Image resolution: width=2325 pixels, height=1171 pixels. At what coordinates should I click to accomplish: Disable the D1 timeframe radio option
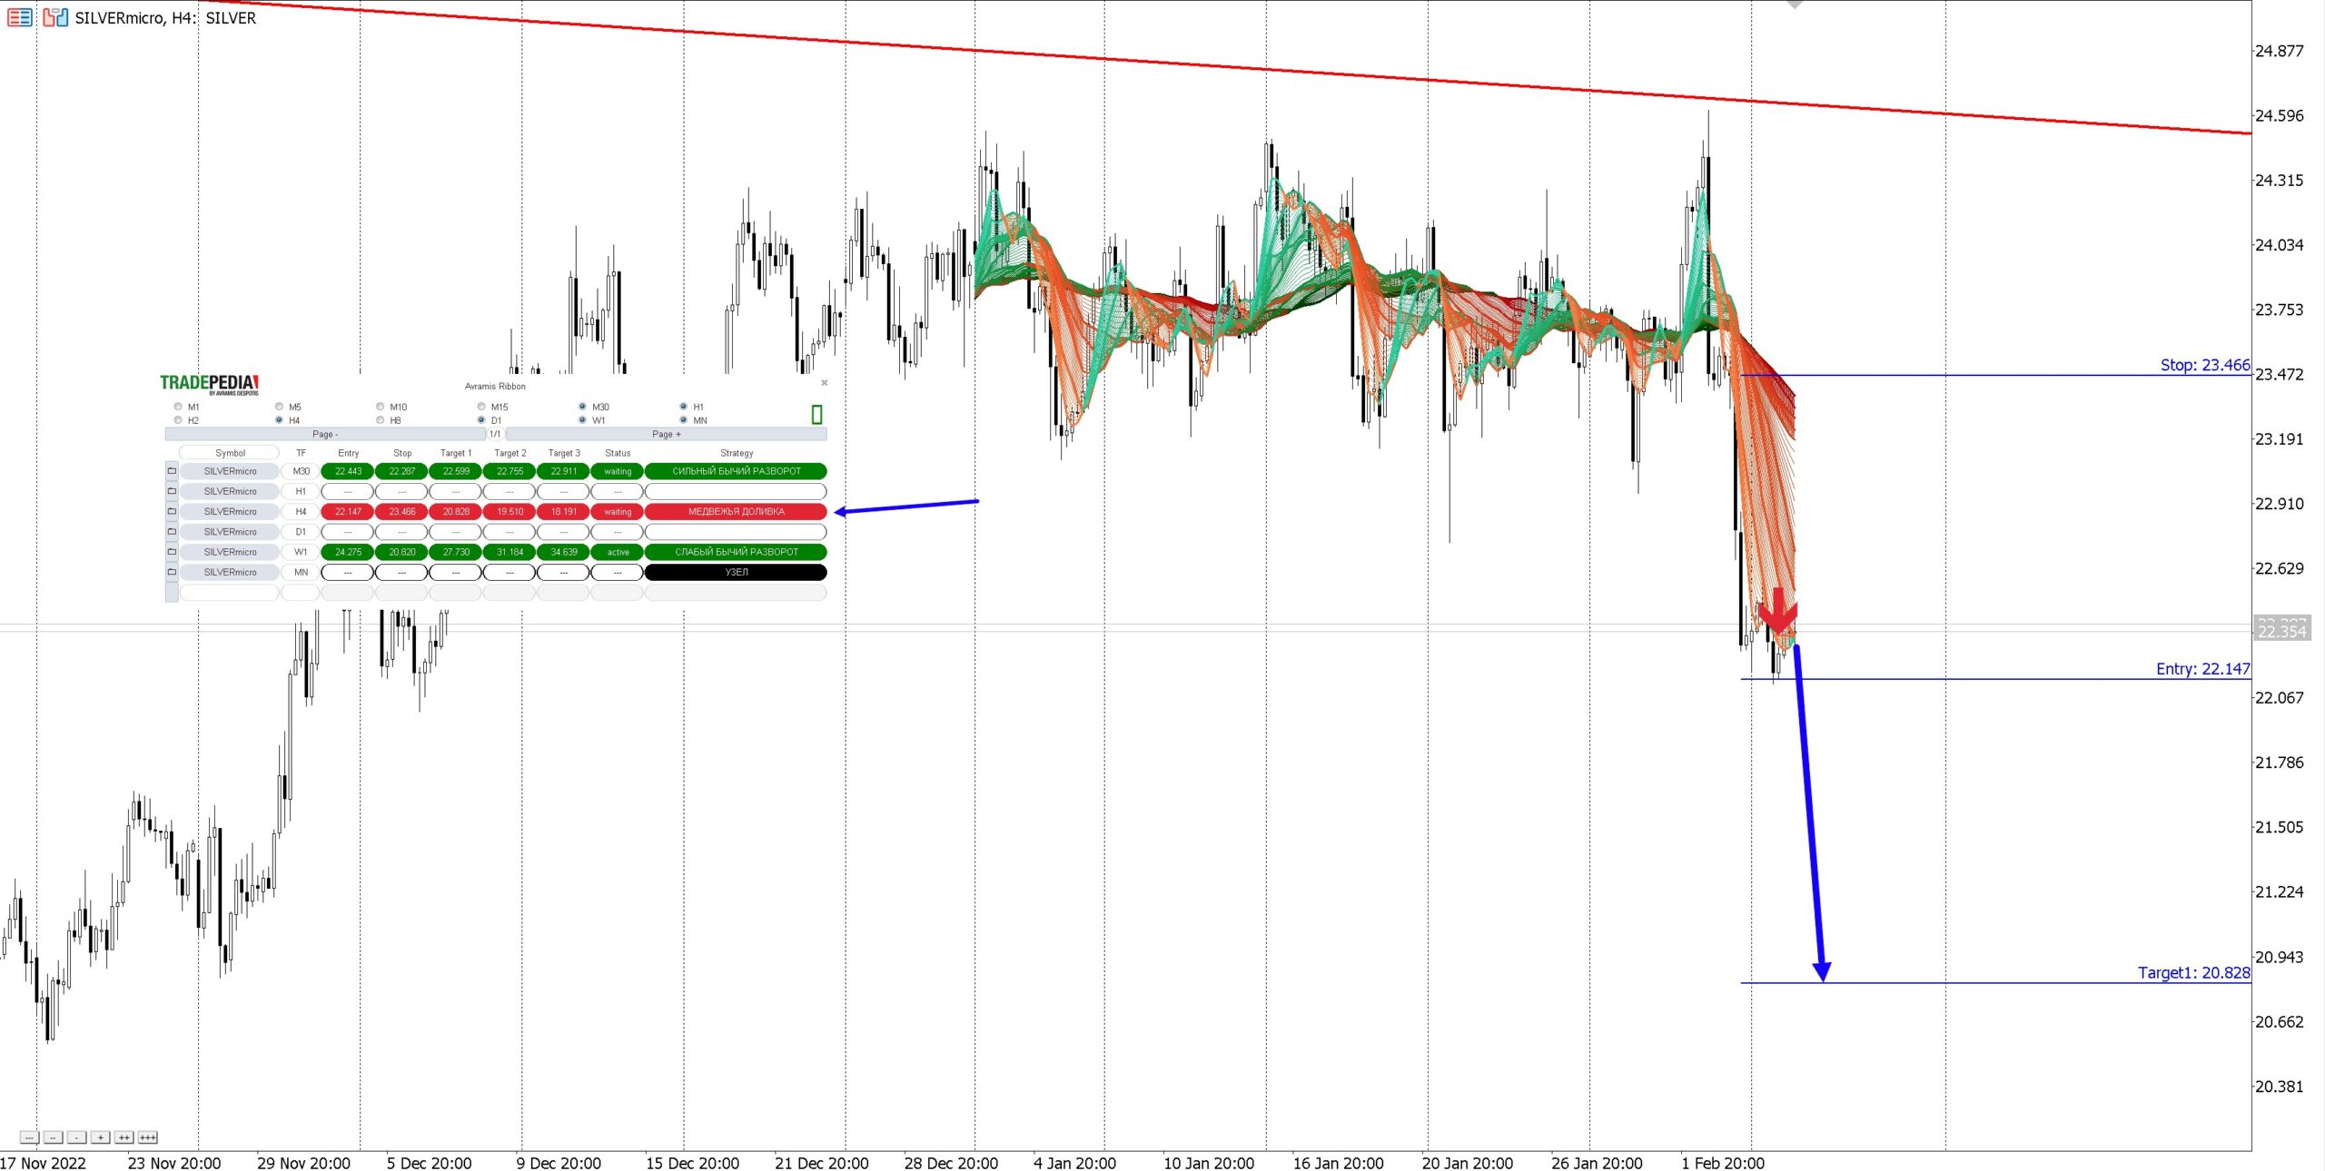(481, 420)
